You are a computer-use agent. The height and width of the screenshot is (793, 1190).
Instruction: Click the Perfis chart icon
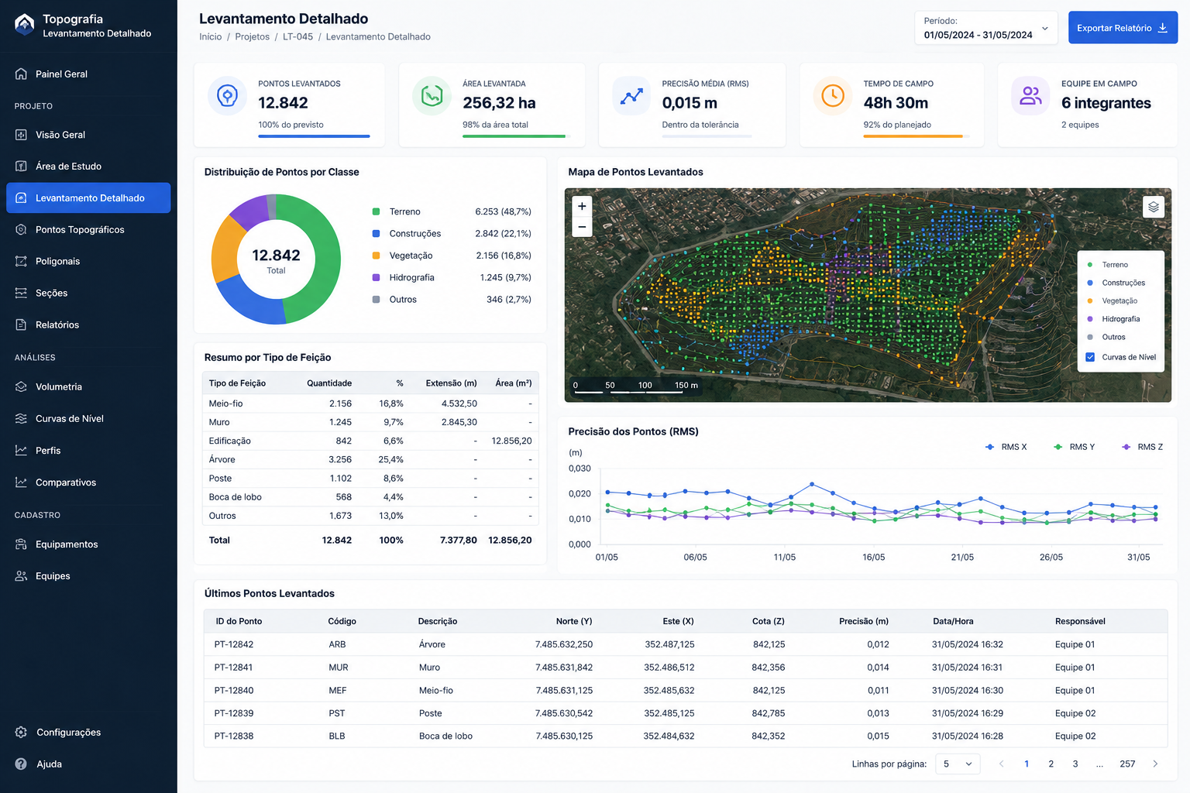[21, 451]
